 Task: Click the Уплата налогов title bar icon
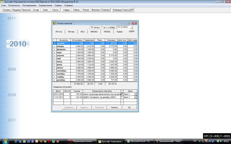pyautogui.click(x=54, y=23)
